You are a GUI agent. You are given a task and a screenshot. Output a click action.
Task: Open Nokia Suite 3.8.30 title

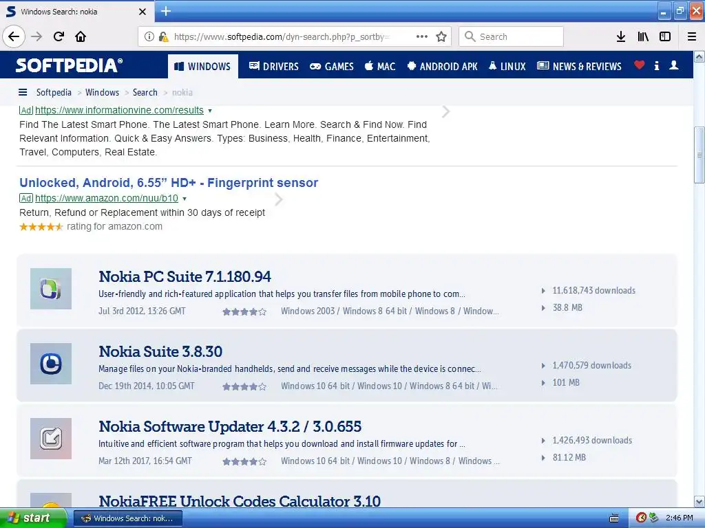[160, 351]
